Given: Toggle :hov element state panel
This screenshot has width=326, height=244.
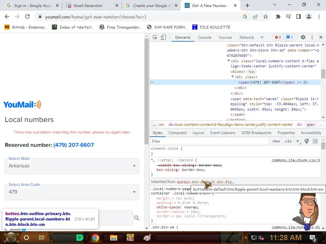Looking at the screenshot, I should (x=276, y=141).
